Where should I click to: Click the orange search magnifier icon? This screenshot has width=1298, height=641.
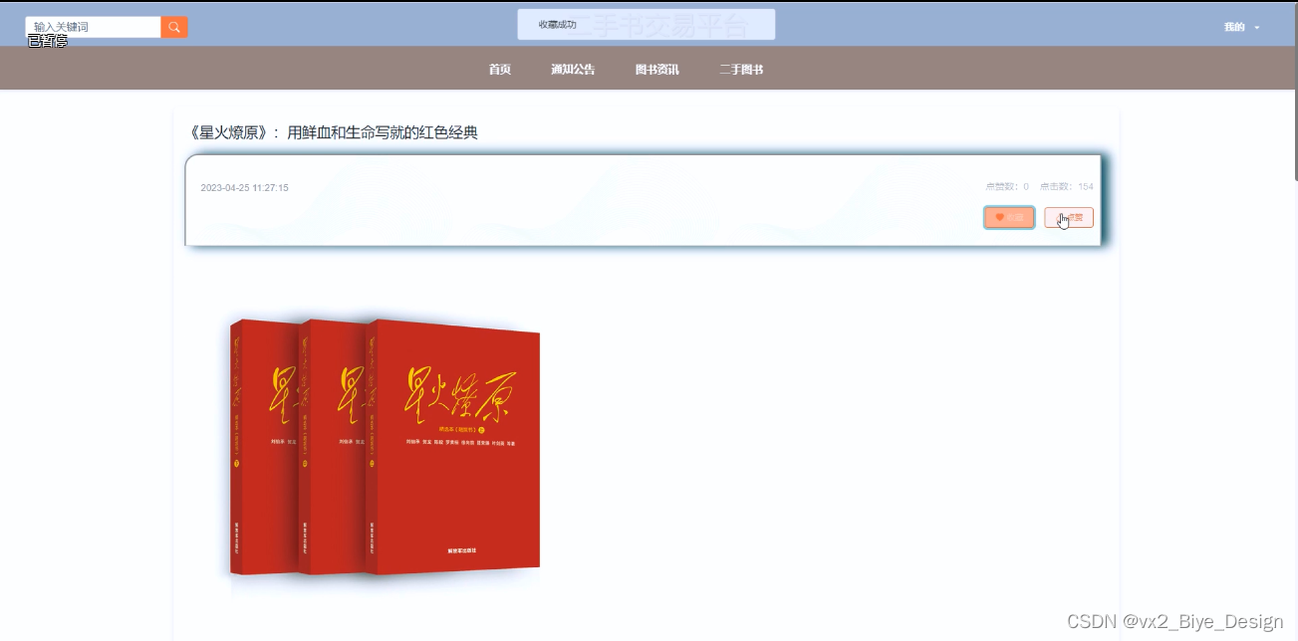(x=174, y=27)
